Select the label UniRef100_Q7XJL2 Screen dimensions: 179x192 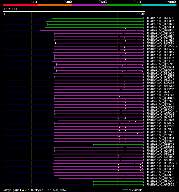click(161, 92)
